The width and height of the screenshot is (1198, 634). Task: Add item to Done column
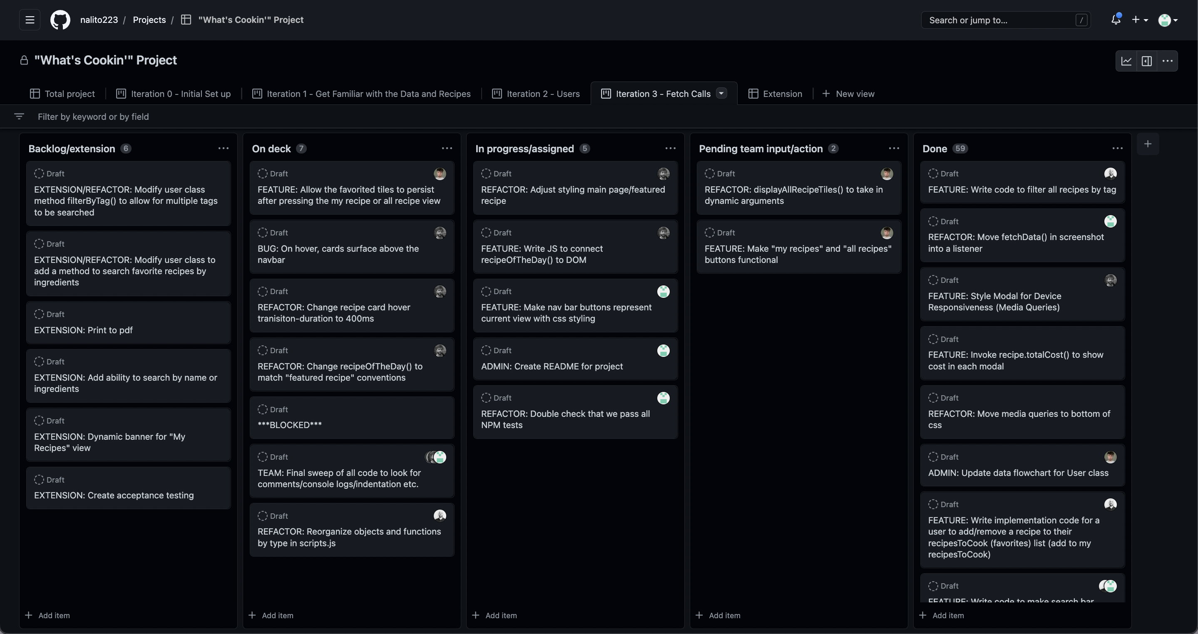click(942, 615)
